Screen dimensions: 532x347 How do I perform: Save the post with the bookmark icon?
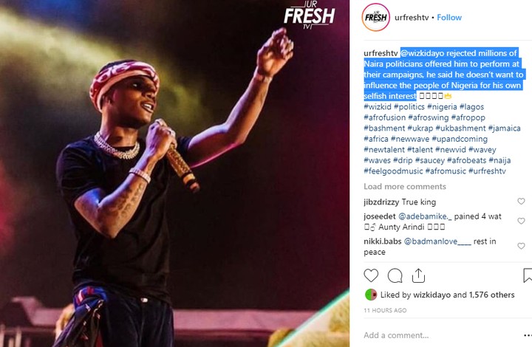pos(528,275)
